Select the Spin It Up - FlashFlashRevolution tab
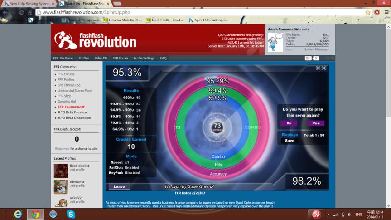 [x=84, y=4]
